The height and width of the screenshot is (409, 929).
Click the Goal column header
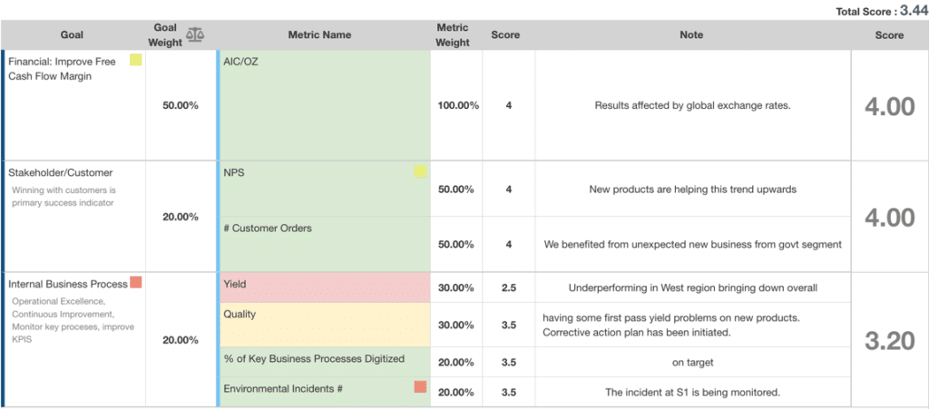(72, 35)
